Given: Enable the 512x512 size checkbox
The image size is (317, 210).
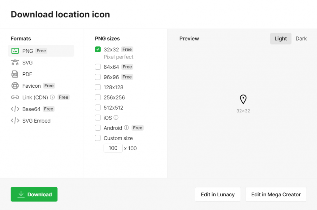Looking at the screenshot, I should [98, 107].
